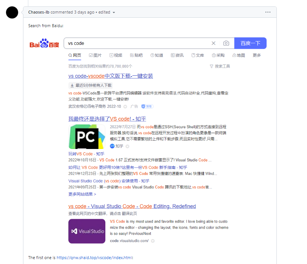Click the 翻译此页 translate link
Screen dimensions: 307x264
130,213
